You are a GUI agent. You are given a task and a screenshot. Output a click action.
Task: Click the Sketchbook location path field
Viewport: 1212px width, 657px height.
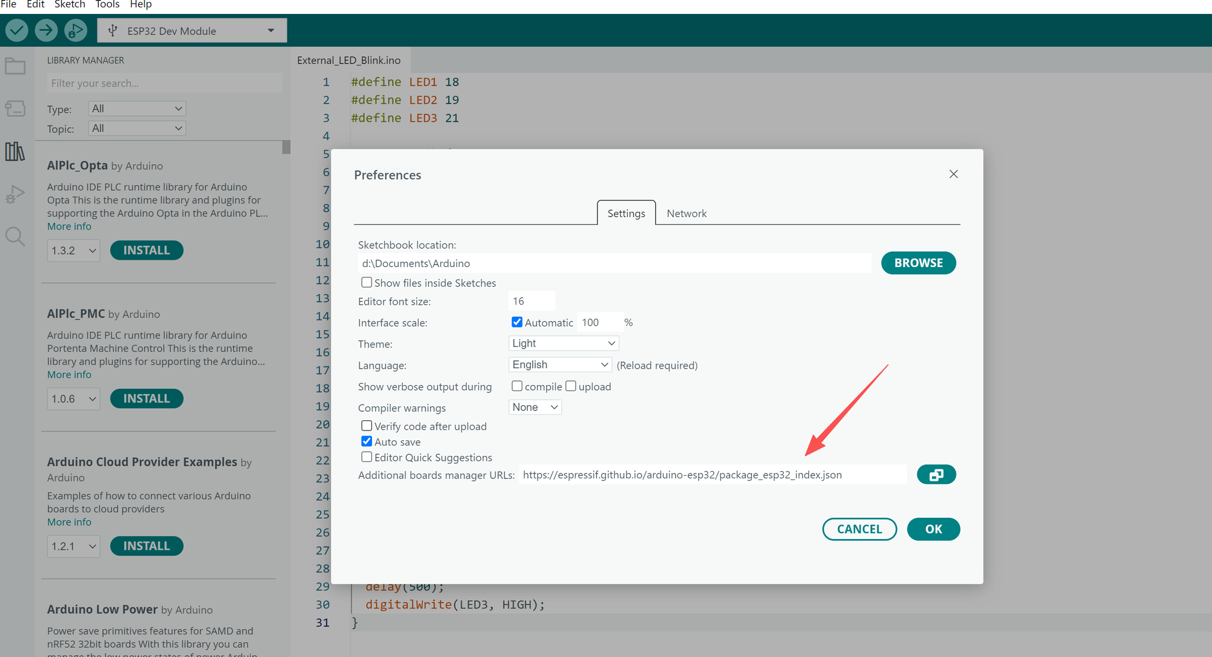[614, 263]
